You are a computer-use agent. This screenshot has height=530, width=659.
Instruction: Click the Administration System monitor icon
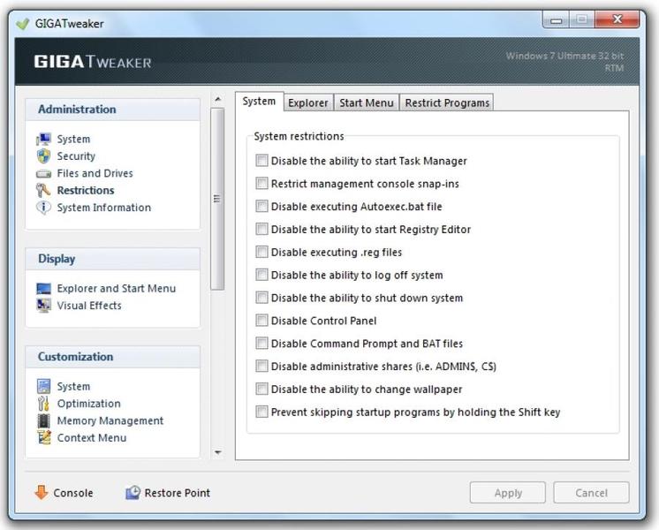(43, 139)
